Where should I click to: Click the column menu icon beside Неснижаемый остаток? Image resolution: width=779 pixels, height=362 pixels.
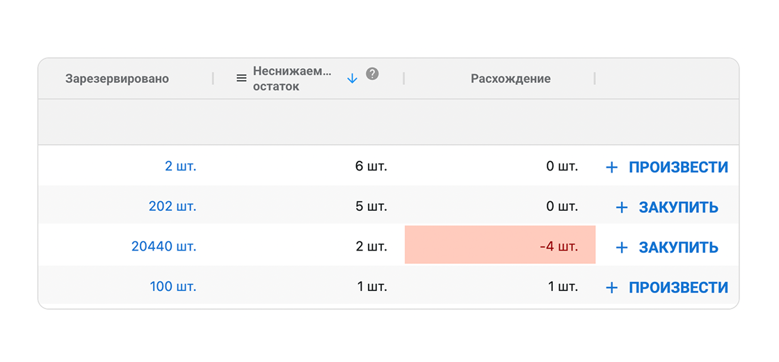coord(241,79)
